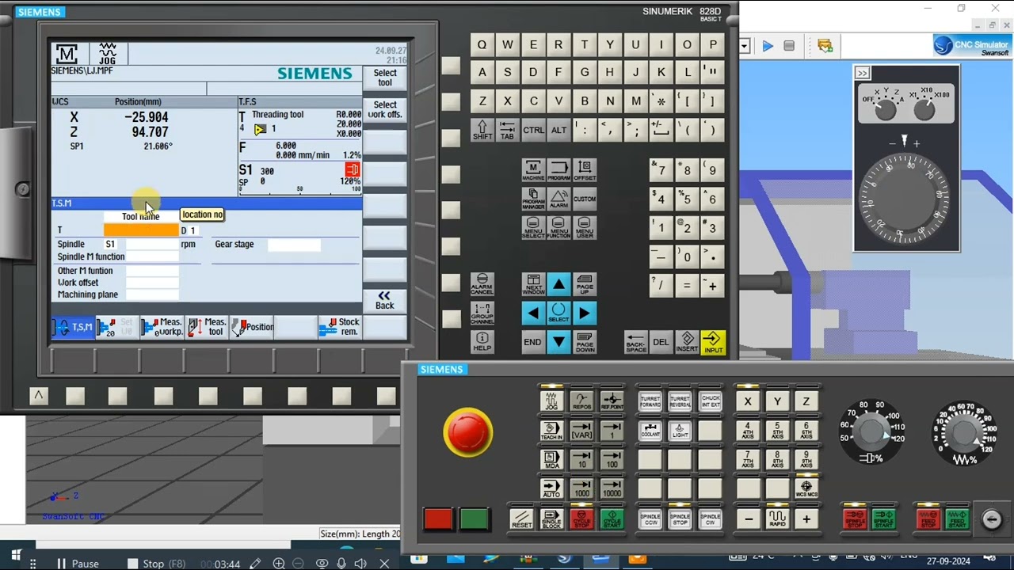Click the PAGE UP key
This screenshot has height=570, width=1014.
tap(585, 284)
